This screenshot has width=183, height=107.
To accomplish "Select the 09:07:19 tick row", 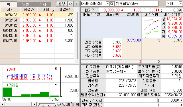I will [x=37, y=41].
